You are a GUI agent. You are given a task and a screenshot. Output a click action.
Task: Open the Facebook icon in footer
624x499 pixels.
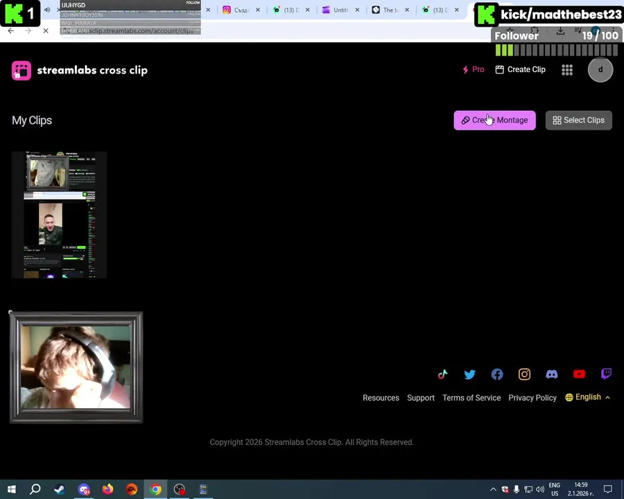tap(497, 374)
